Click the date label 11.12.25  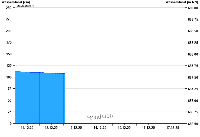[x=27, y=128]
